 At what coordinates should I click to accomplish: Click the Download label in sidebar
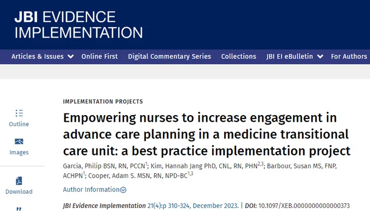click(19, 192)
